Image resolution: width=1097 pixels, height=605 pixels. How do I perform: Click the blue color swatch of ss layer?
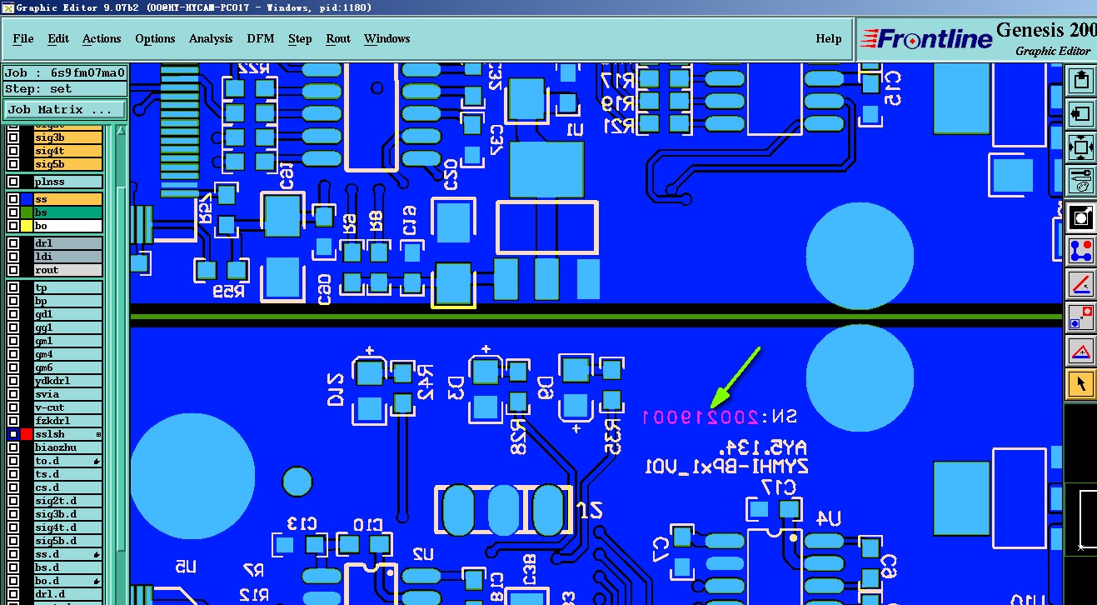pyautogui.click(x=27, y=199)
